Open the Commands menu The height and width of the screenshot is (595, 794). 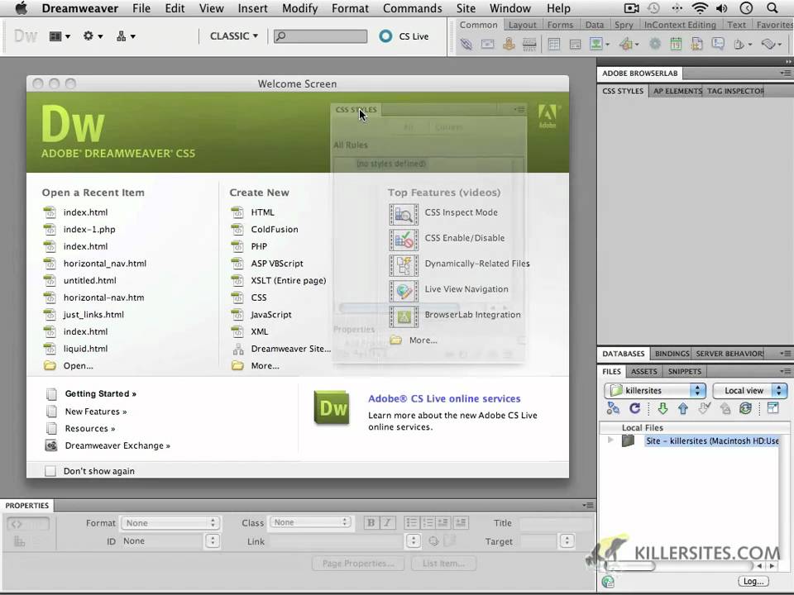[x=412, y=8]
